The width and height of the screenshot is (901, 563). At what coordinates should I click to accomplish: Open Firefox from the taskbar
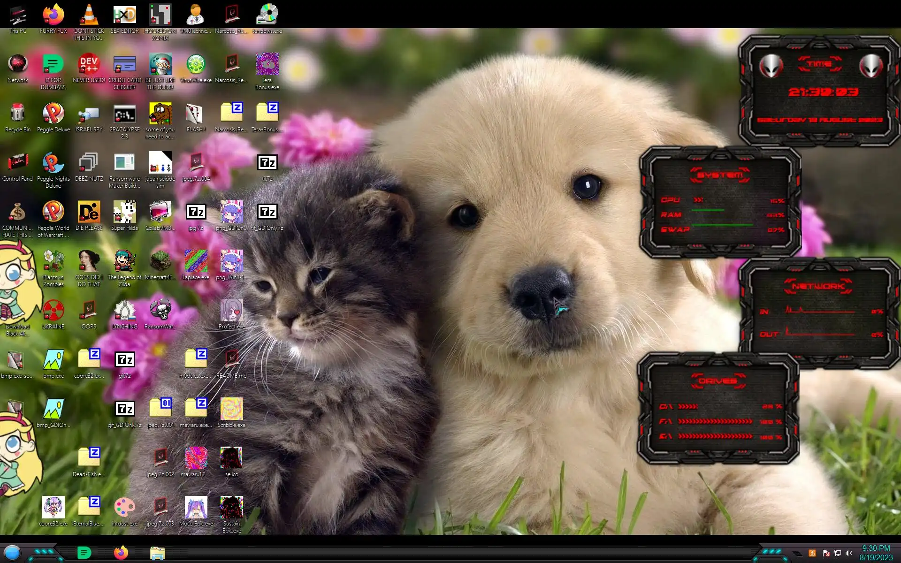pyautogui.click(x=121, y=553)
